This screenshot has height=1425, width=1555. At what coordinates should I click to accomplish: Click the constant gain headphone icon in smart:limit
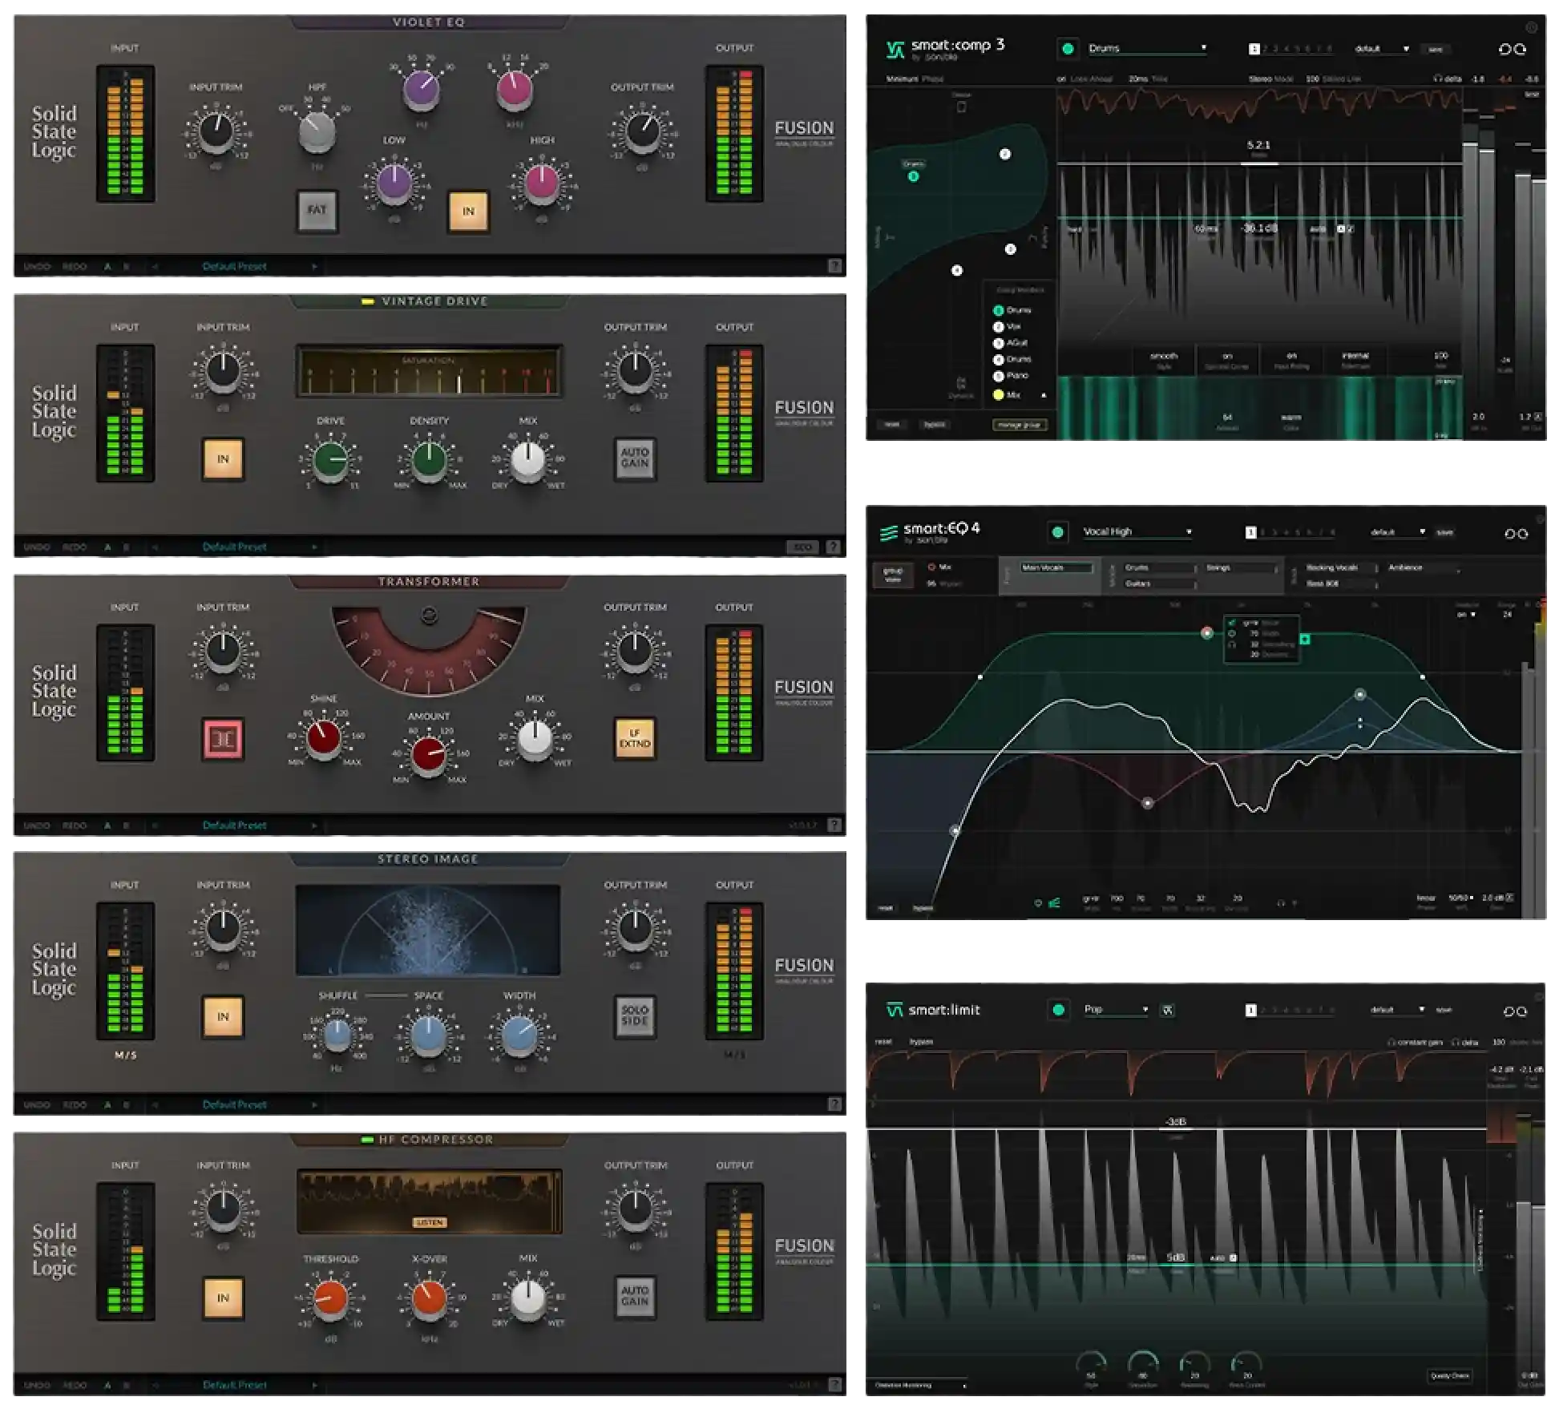pos(1393,1041)
